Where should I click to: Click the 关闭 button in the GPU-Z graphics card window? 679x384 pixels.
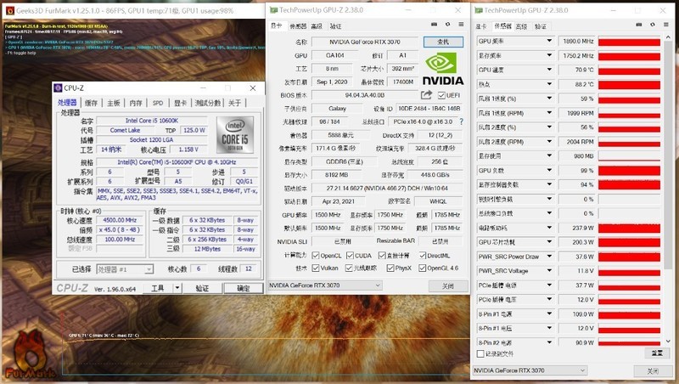pyautogui.click(x=448, y=286)
